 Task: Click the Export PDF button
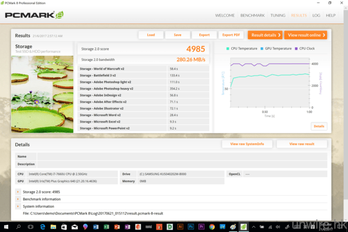tap(231, 35)
